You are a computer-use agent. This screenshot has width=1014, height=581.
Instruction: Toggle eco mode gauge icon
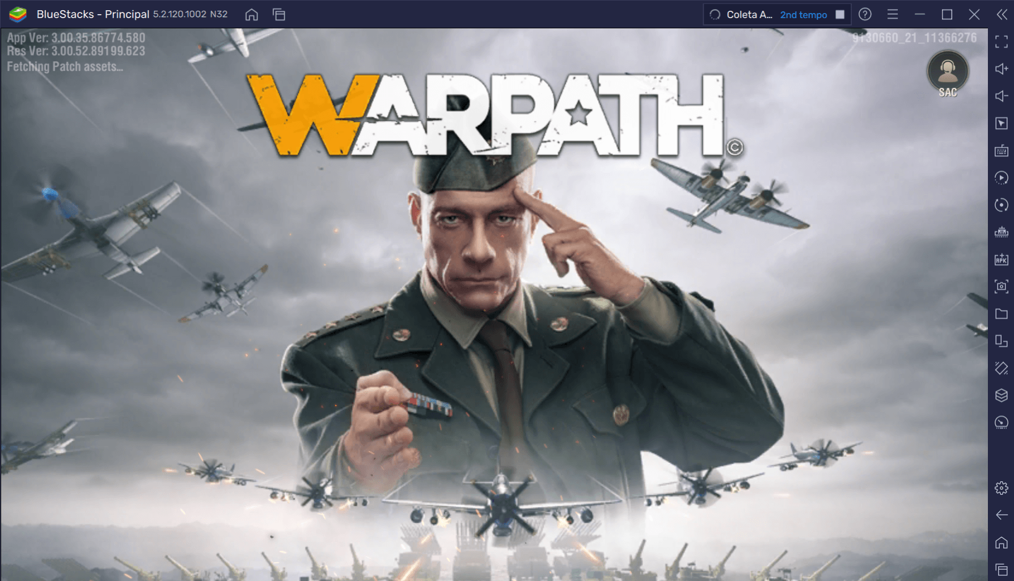1002,422
